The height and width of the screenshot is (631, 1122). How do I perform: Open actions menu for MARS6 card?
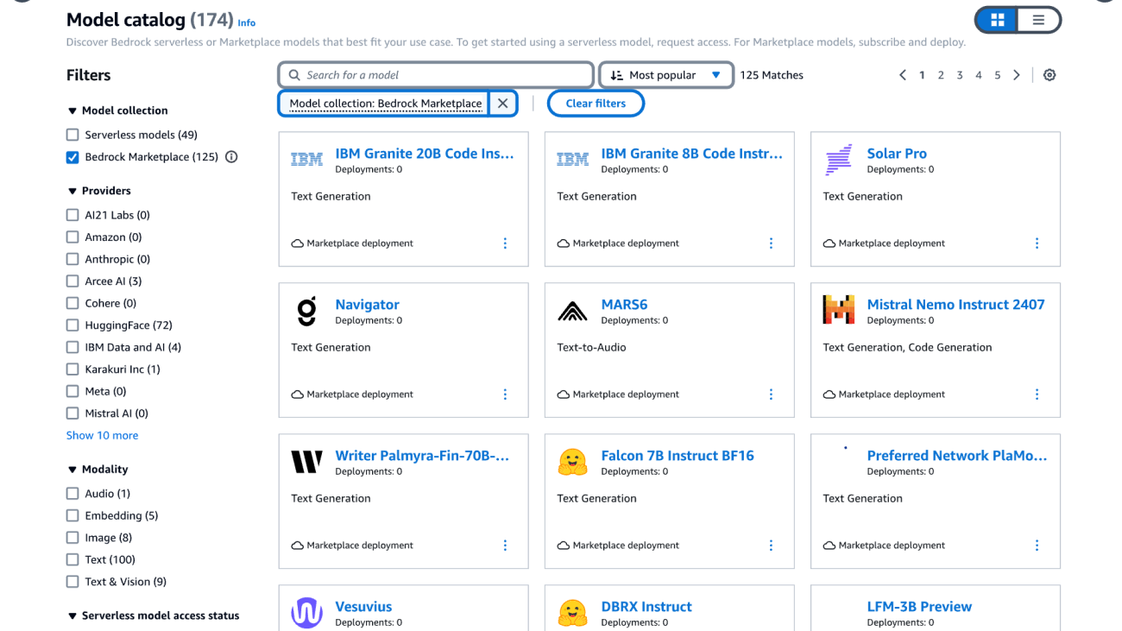click(x=772, y=394)
